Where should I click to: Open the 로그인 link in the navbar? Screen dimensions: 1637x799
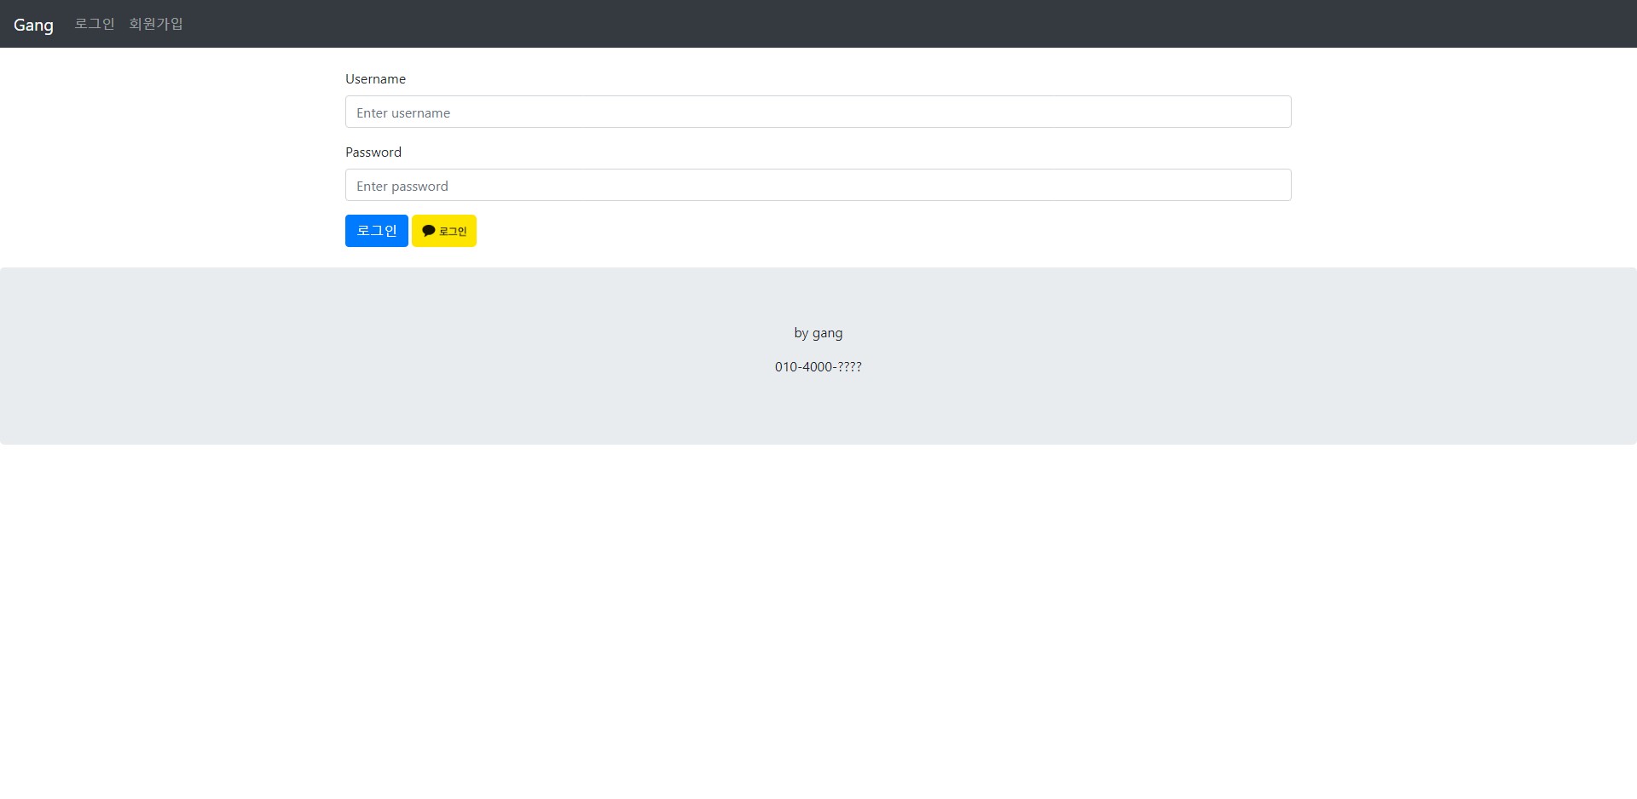pos(94,24)
